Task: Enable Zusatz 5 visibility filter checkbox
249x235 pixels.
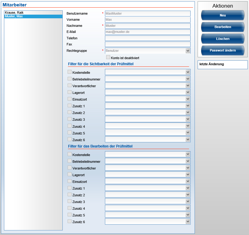Action: pos(69,132)
